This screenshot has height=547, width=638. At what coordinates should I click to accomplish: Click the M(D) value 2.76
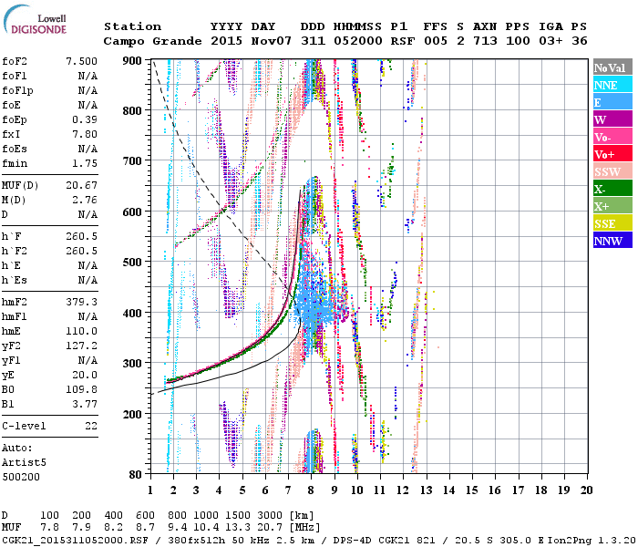click(x=85, y=201)
